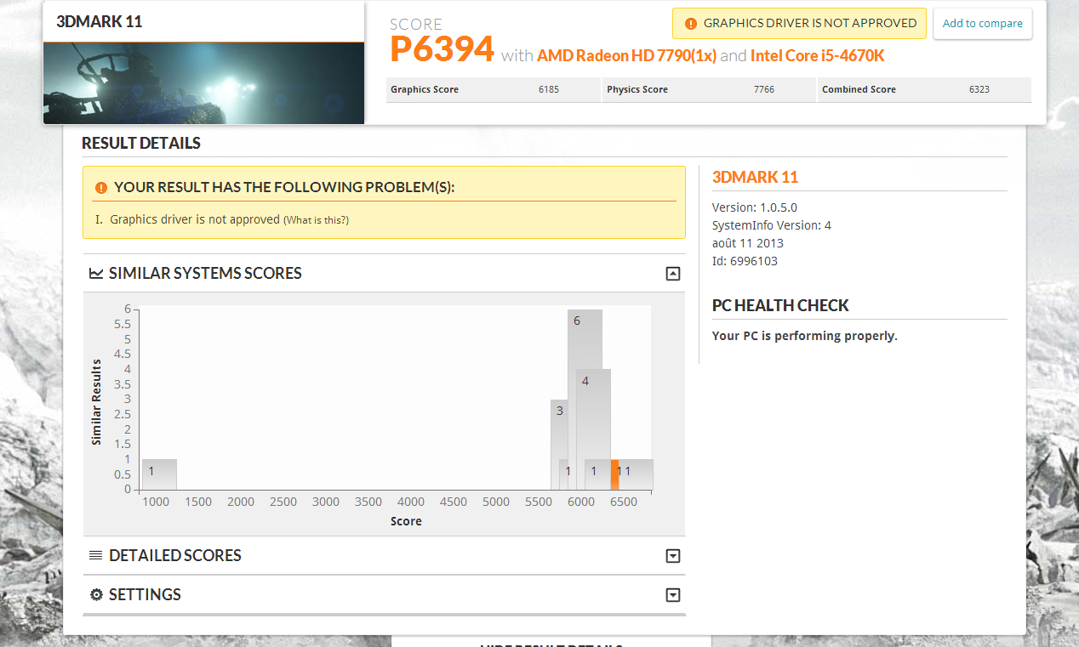Expand the Settings section arrow
The height and width of the screenshot is (647, 1079).
click(673, 595)
